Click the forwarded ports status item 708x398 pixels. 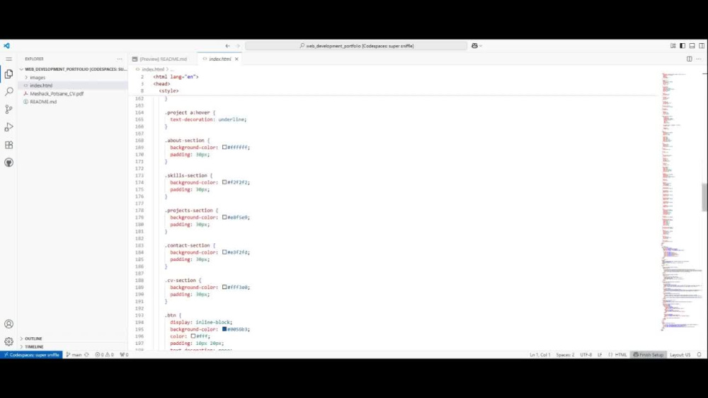[124, 355]
